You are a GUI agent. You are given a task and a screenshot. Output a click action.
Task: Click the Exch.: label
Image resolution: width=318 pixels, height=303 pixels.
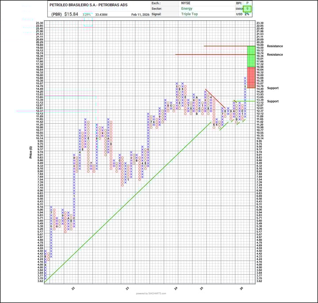[x=156, y=3]
